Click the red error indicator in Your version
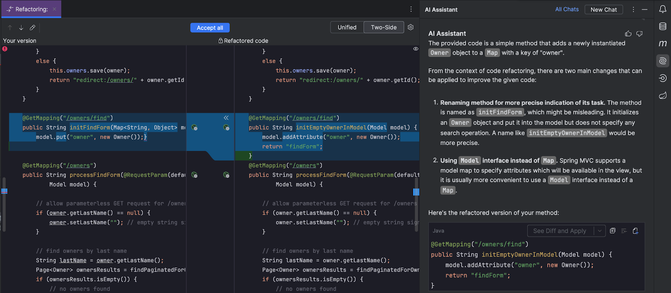This screenshot has width=671, height=293. pos(5,49)
